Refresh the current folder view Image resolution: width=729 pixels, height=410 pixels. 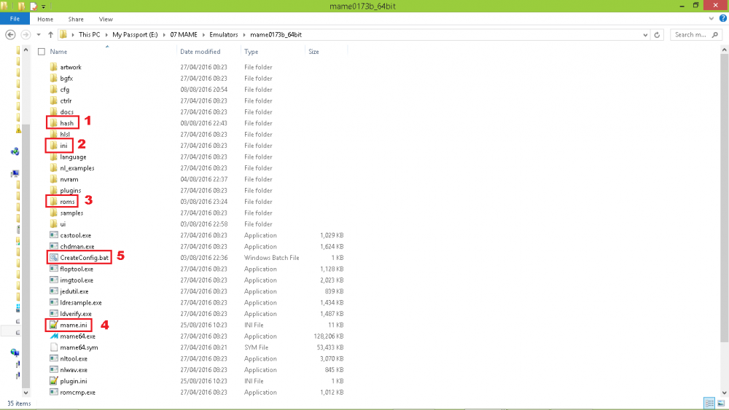coord(658,34)
